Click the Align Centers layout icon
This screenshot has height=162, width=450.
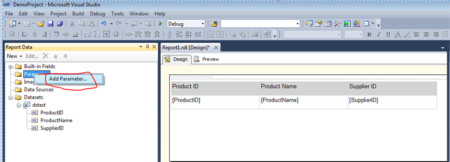pos(34,35)
